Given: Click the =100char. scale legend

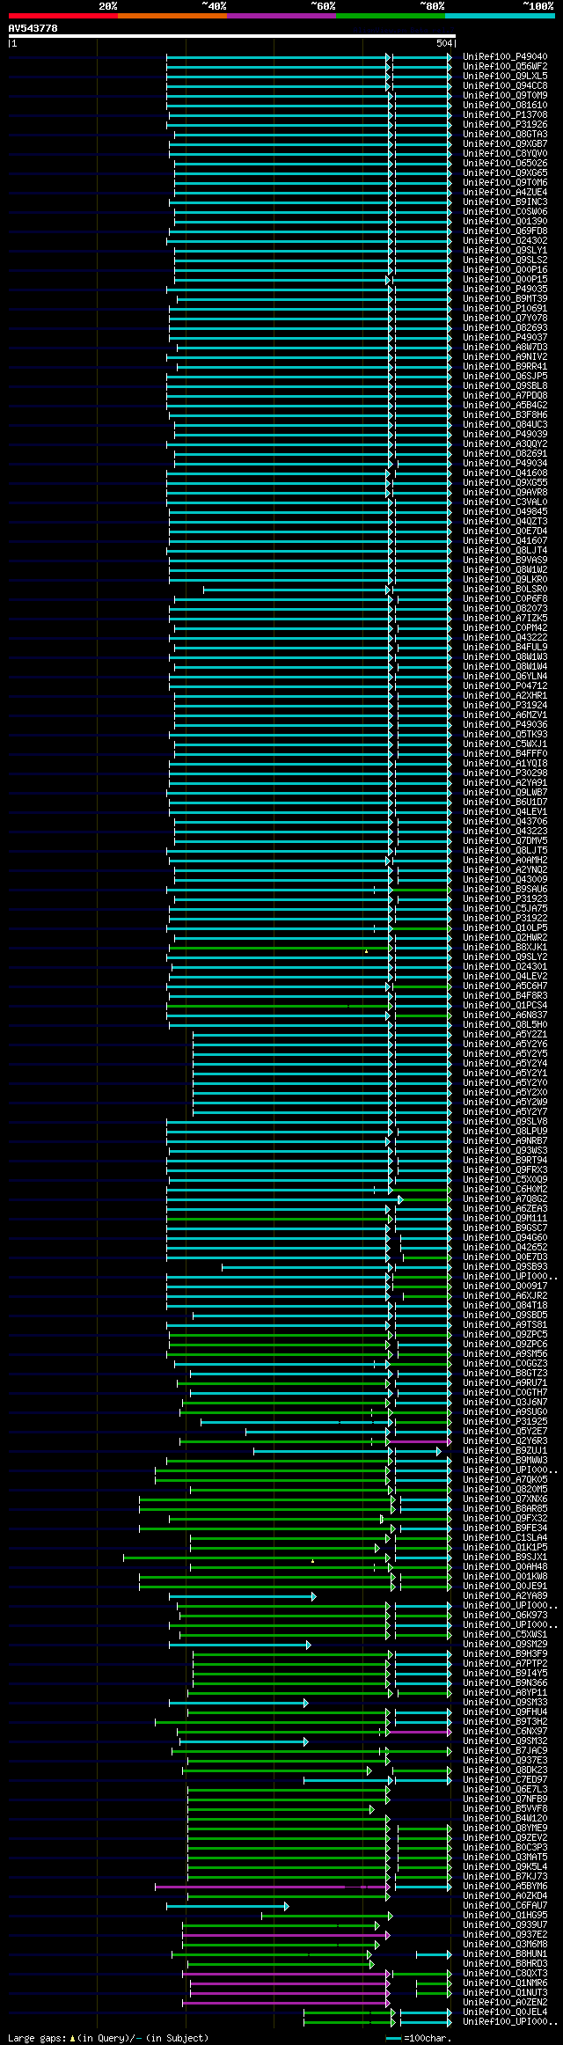Looking at the screenshot, I should point(419,2038).
